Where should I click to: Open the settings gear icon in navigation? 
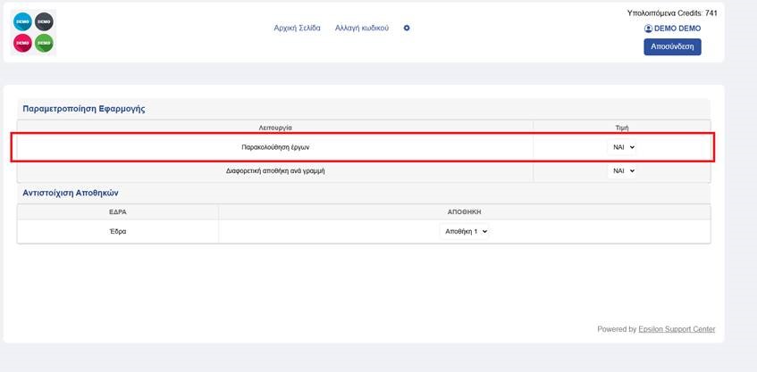407,28
